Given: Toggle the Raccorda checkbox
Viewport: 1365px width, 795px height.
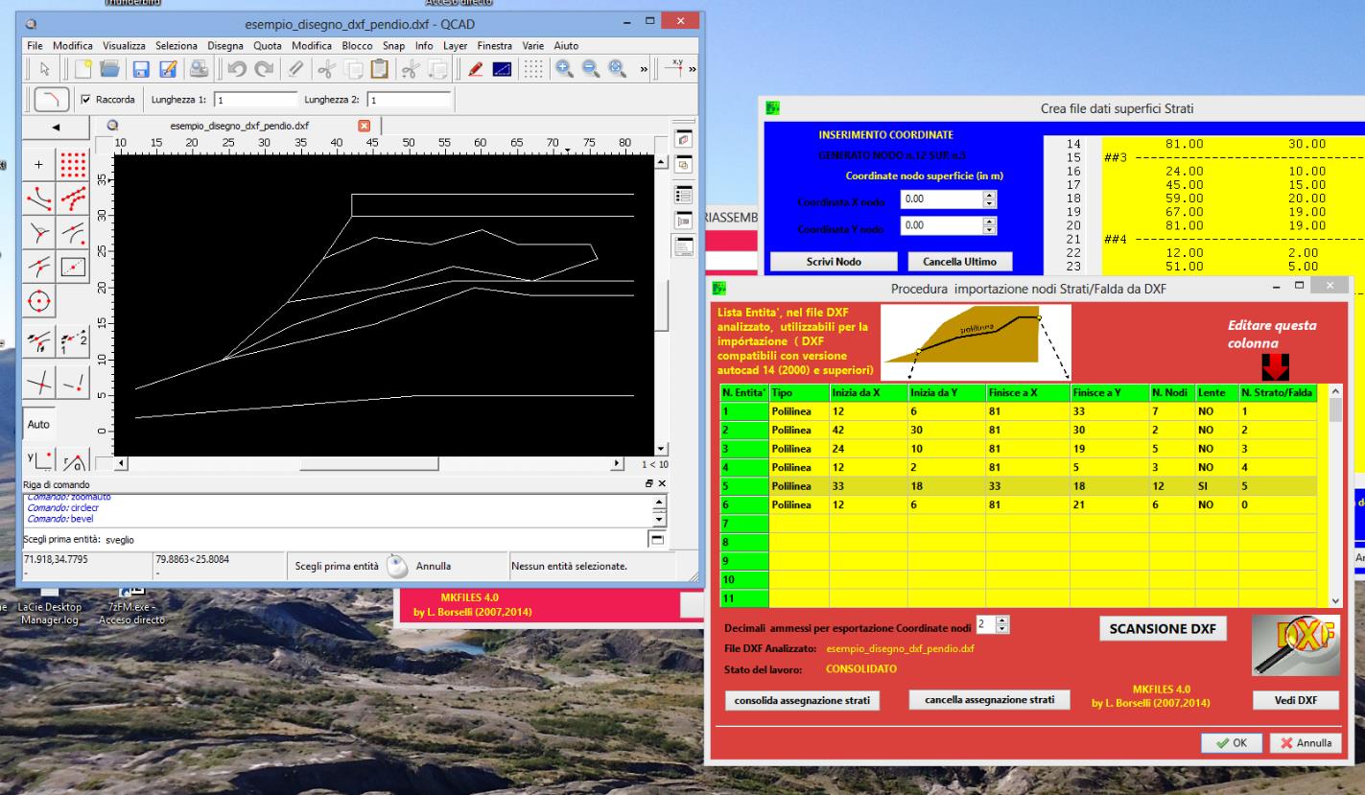Looking at the screenshot, I should pos(87,99).
